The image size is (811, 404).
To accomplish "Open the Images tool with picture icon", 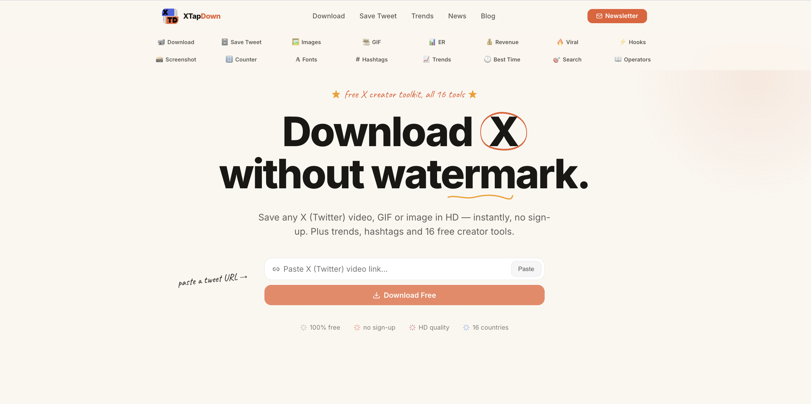I will coord(306,42).
